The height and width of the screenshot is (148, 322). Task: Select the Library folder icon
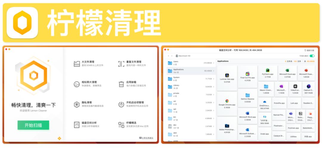170,87
